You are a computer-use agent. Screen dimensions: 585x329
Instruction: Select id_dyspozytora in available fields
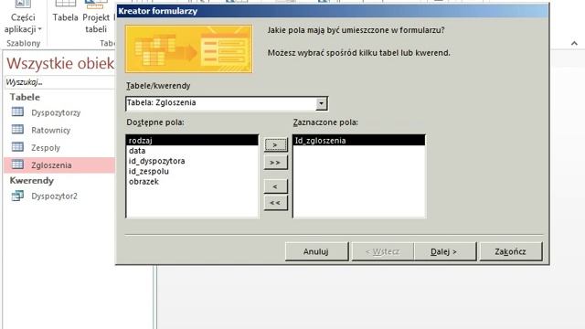pos(193,161)
